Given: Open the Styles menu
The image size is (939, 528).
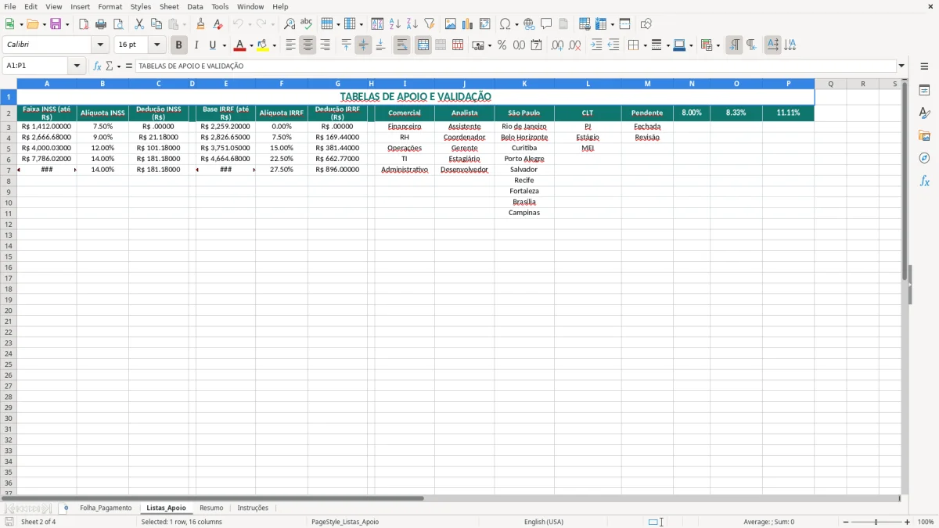Looking at the screenshot, I should point(141,6).
